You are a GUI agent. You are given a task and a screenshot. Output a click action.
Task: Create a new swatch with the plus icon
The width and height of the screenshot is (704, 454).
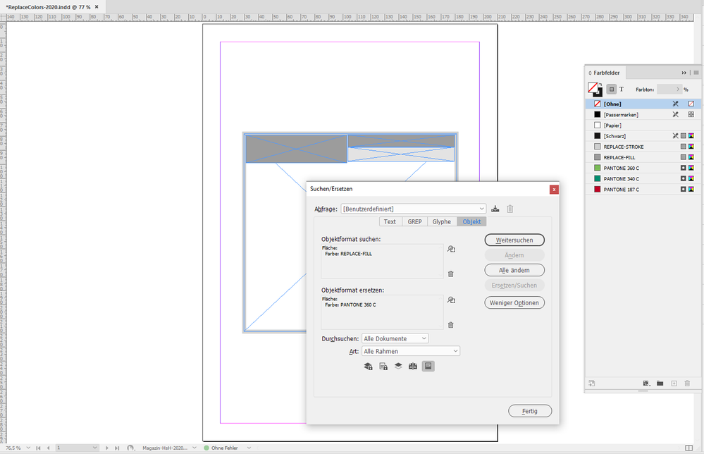click(x=674, y=384)
